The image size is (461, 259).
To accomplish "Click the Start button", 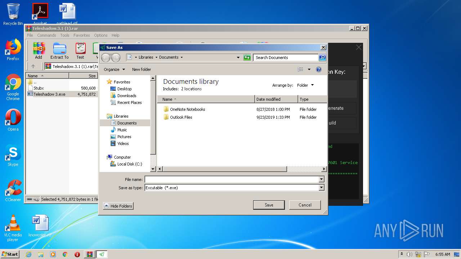I will click(x=10, y=254).
